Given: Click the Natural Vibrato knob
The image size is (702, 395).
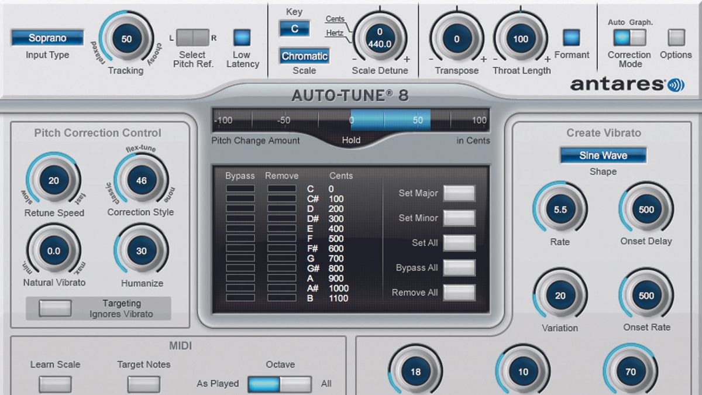Looking at the screenshot, I should coord(53,250).
